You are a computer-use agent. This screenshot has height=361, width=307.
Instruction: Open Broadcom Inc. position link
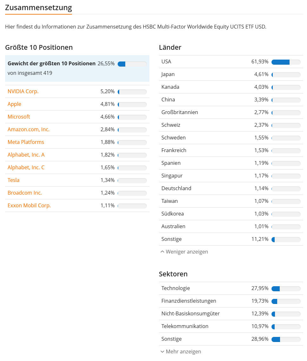25,193
